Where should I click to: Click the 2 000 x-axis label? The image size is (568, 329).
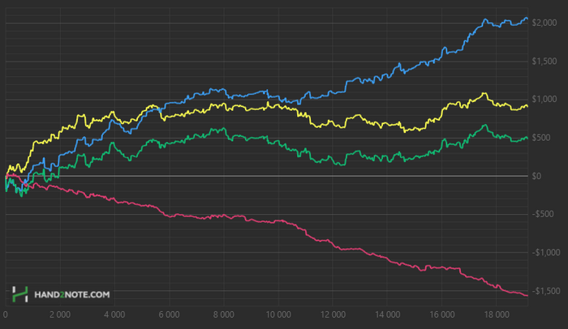tap(60, 314)
